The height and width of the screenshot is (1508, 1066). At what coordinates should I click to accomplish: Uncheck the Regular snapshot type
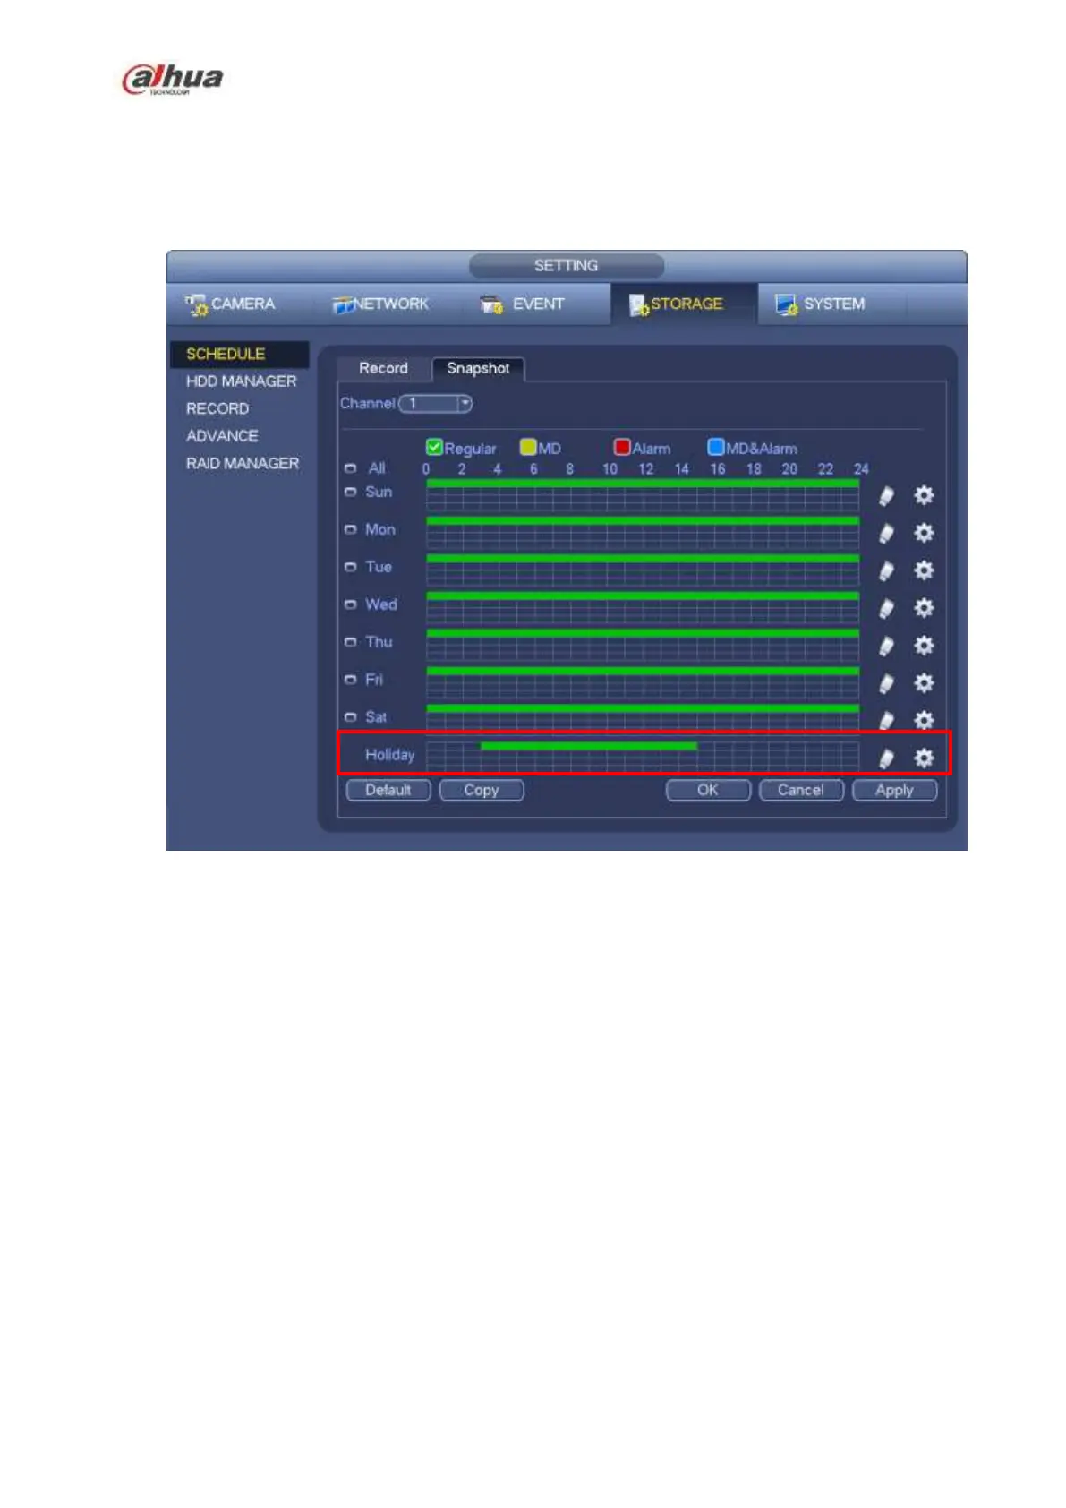[434, 447]
